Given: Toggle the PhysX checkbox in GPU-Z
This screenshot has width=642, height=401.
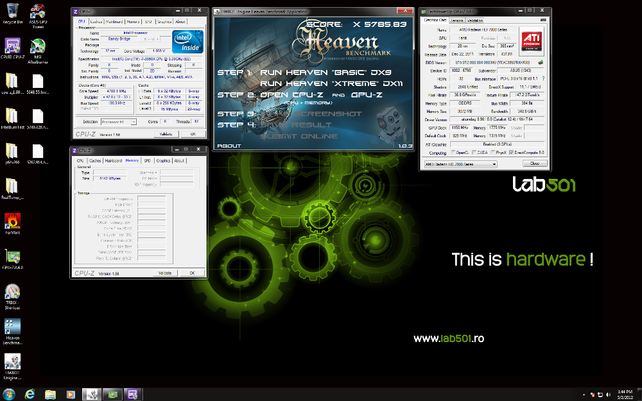Looking at the screenshot, I should click(x=492, y=152).
